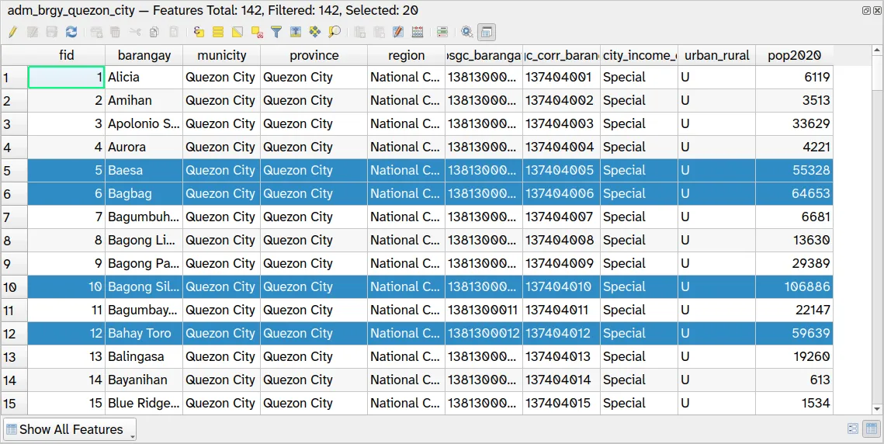Click the Aurora barangay cell
The width and height of the screenshot is (884, 444).
coord(144,147)
